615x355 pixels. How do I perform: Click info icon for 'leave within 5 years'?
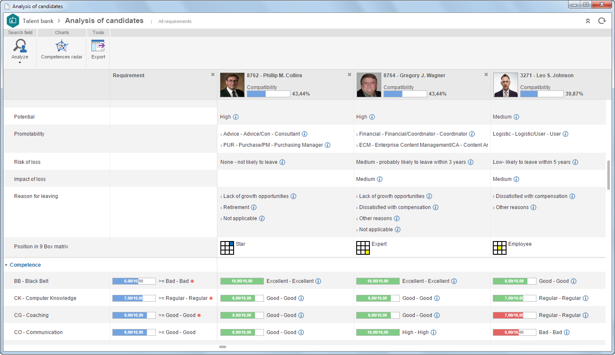[575, 162]
